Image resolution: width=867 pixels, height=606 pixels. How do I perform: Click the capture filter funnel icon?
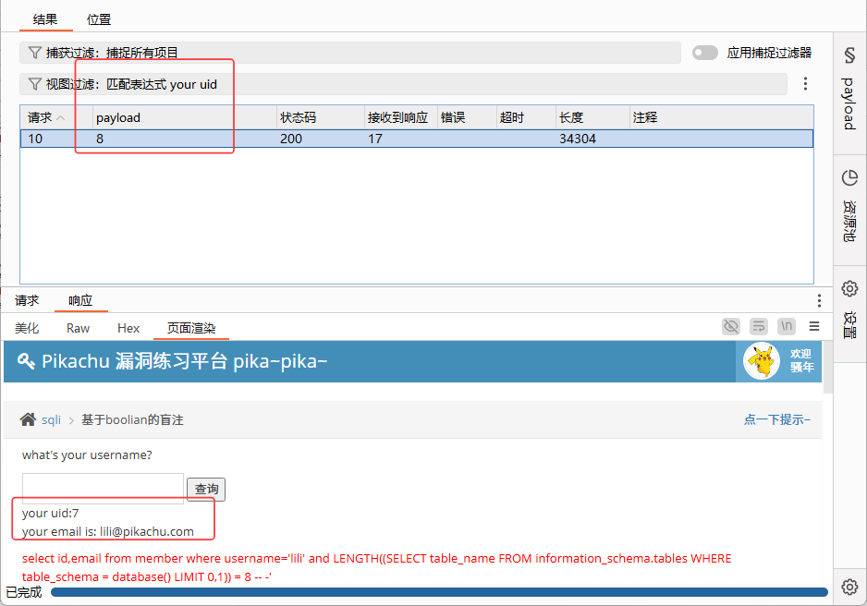coord(35,53)
